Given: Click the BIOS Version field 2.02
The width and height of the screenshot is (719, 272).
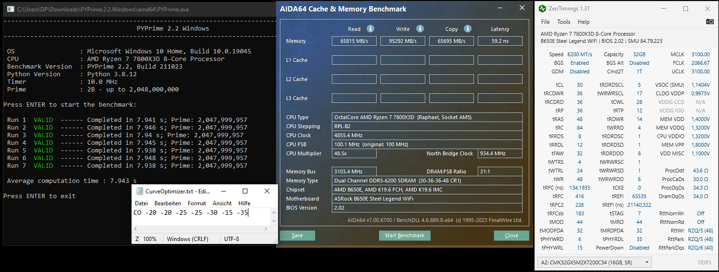Looking at the screenshot, I should pos(427,208).
